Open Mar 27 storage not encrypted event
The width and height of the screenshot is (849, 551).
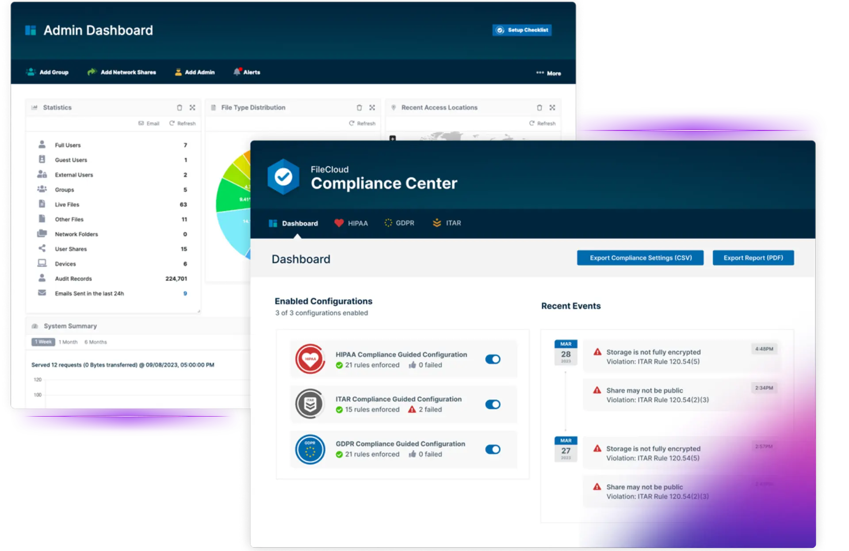pyautogui.click(x=682, y=453)
